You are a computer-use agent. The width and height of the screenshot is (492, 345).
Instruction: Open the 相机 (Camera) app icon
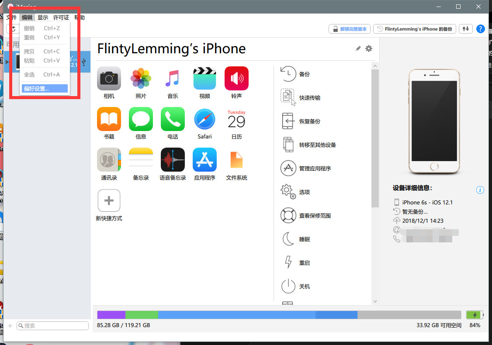point(109,79)
